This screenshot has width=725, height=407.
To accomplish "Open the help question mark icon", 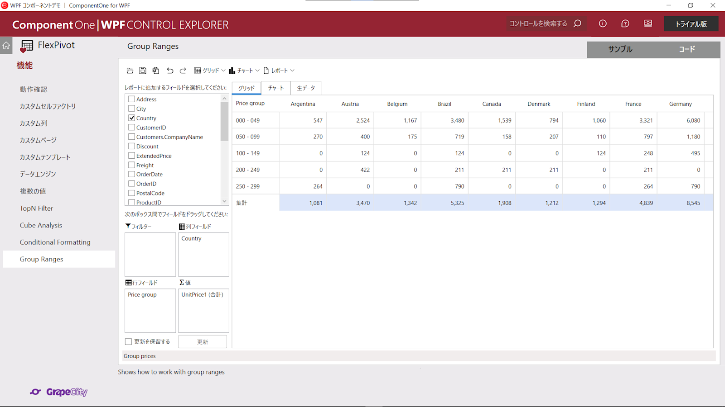I will pyautogui.click(x=625, y=24).
